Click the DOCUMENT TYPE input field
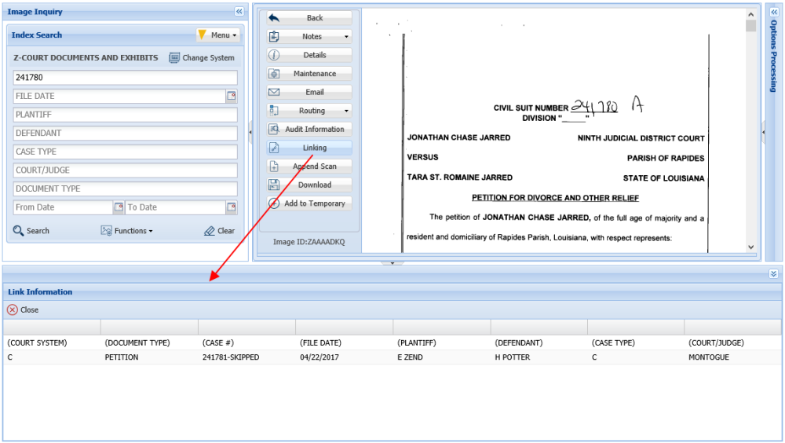The height and width of the screenshot is (443, 785). (x=125, y=189)
